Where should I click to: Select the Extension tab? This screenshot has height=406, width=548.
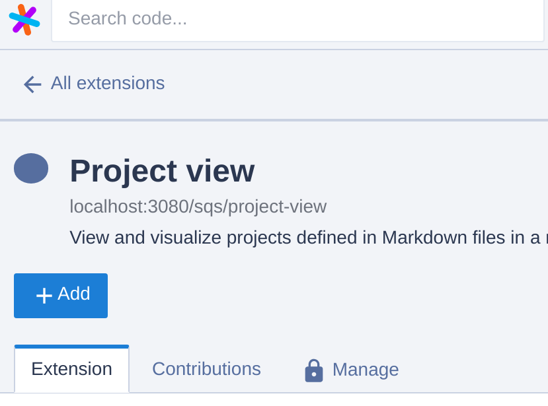(71, 369)
